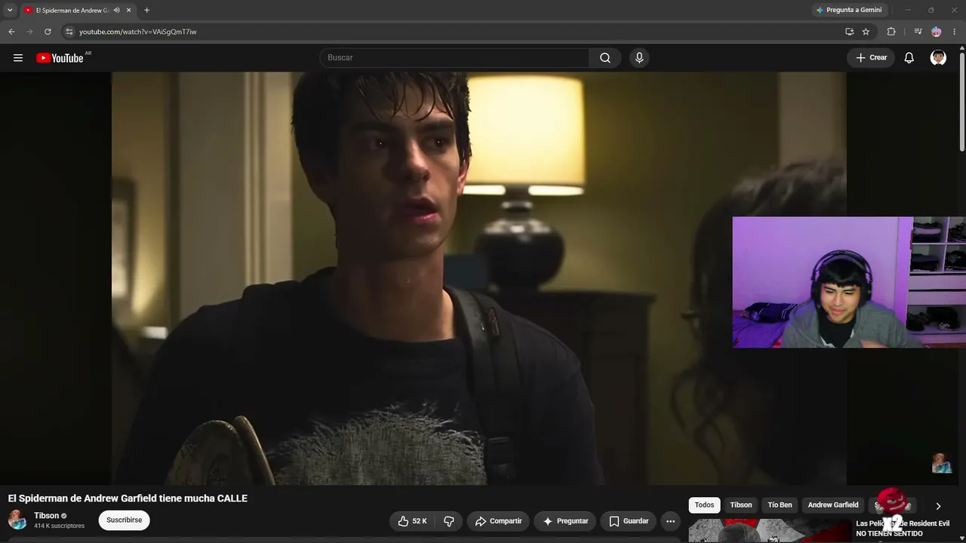Show more filter chips with the arrow
This screenshot has width=966, height=543.
pos(938,506)
